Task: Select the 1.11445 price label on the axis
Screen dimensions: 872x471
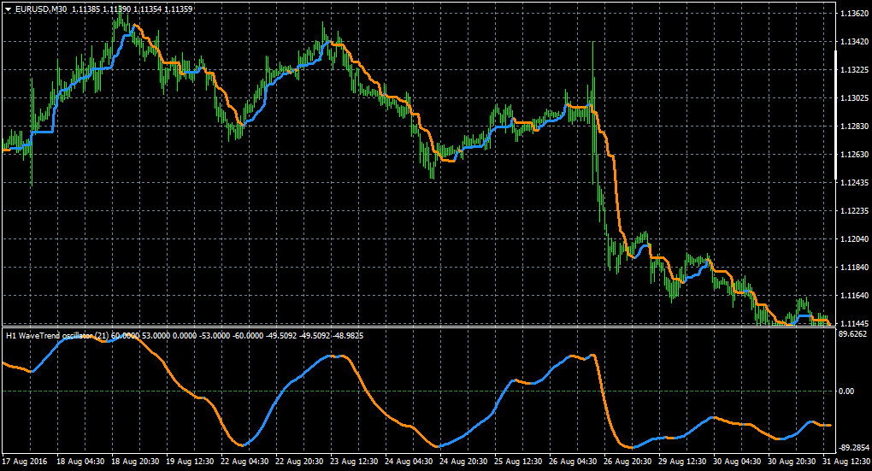Action: tap(854, 323)
